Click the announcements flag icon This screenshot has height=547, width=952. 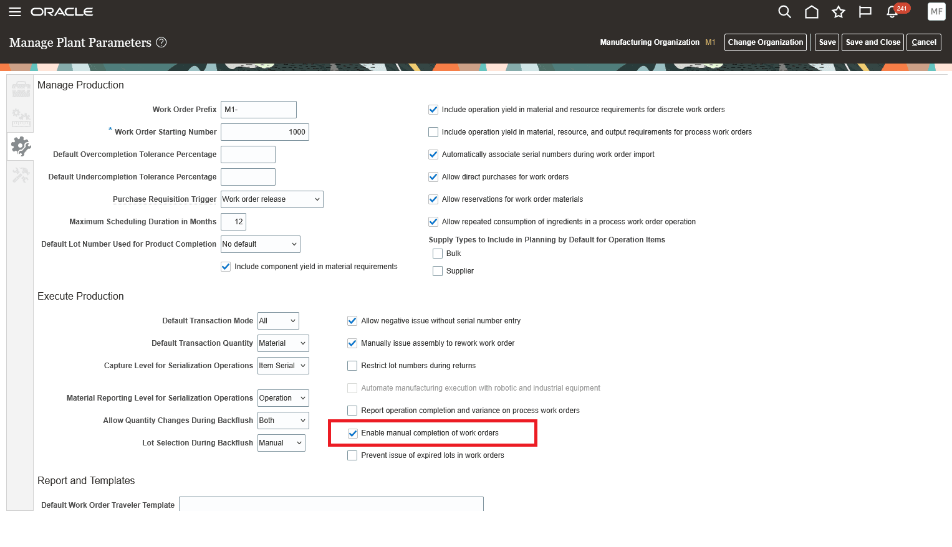coord(865,11)
